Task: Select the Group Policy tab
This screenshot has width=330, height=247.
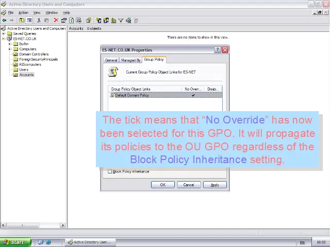Action: click(x=154, y=60)
